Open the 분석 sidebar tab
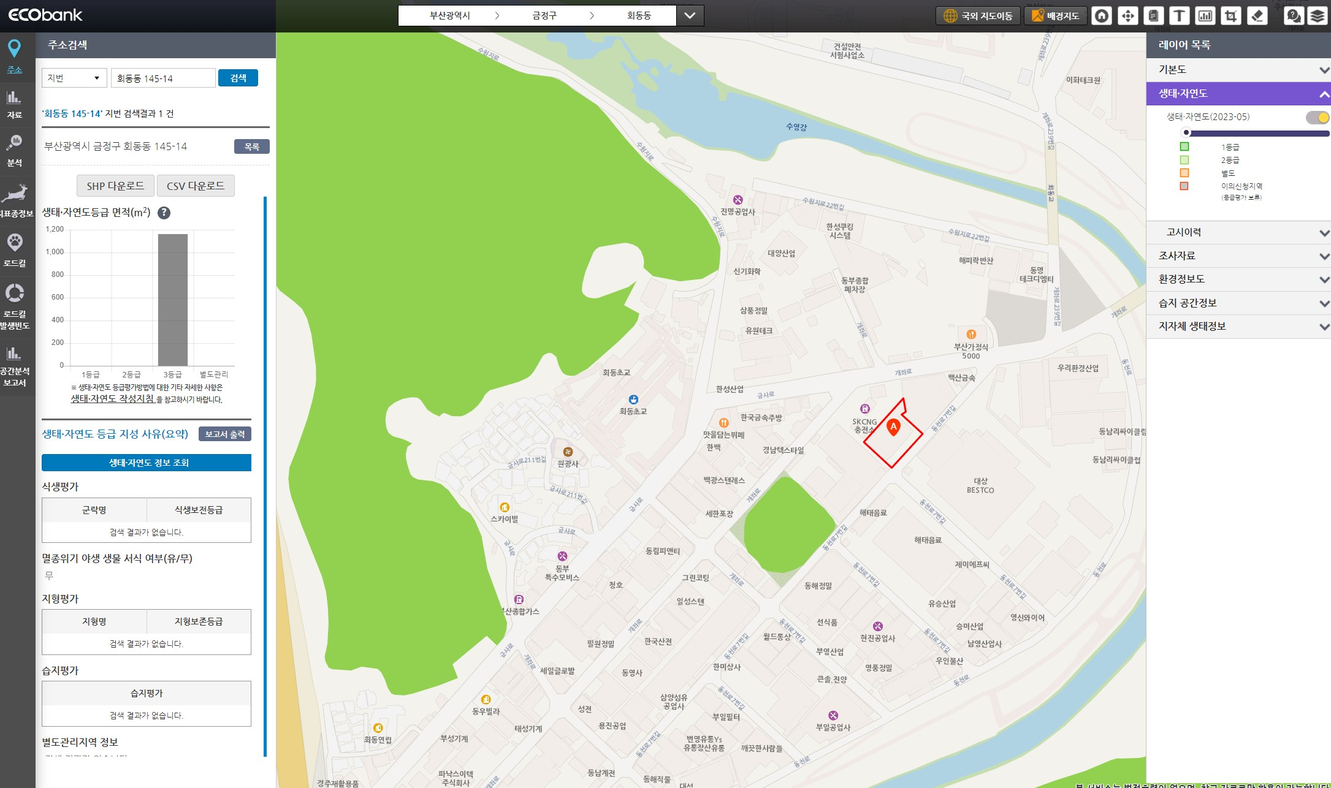This screenshot has height=788, width=1331. point(15,150)
